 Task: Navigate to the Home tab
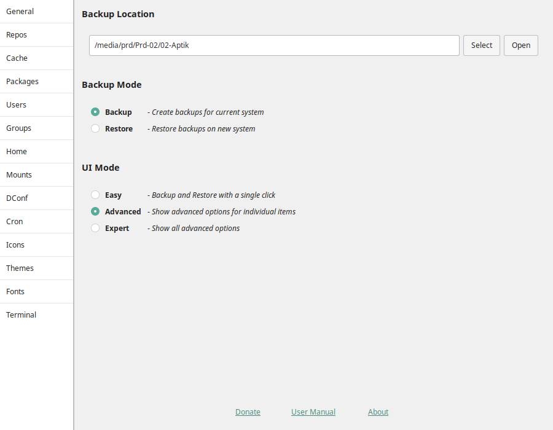37,152
